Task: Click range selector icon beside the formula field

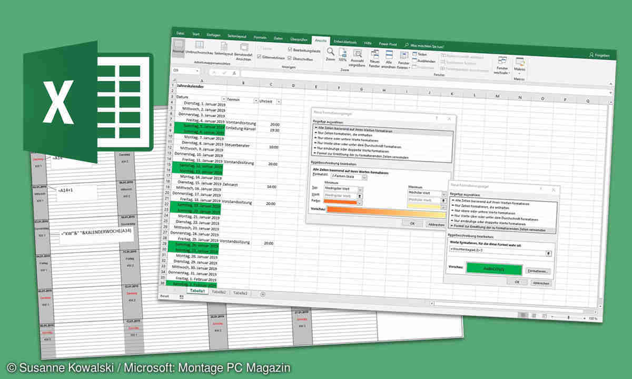Action: pyautogui.click(x=549, y=254)
